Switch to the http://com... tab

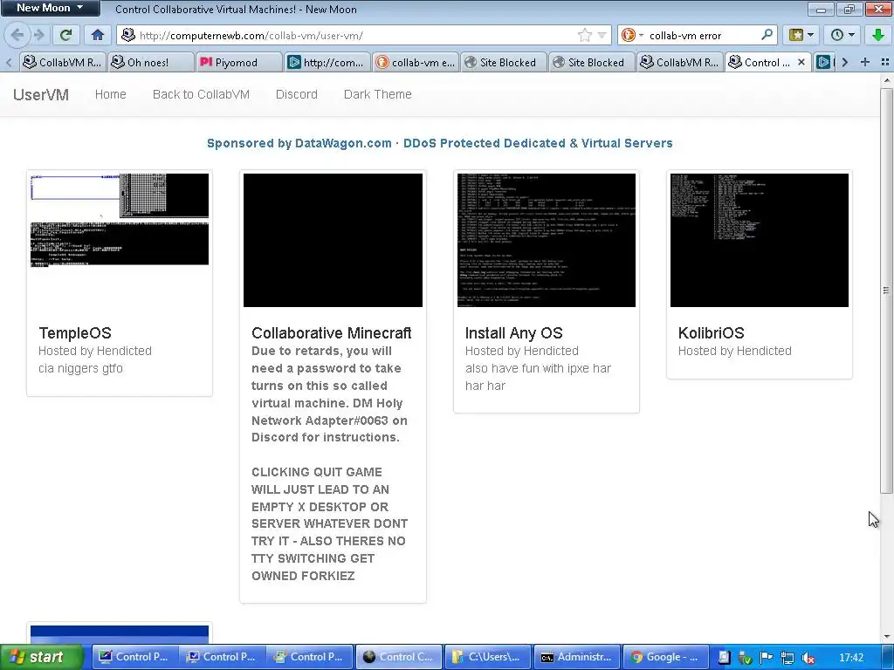point(327,62)
